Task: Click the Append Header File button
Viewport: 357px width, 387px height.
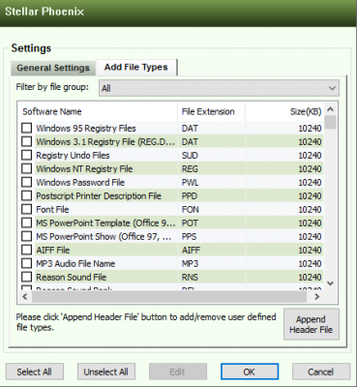Action: coord(312,324)
